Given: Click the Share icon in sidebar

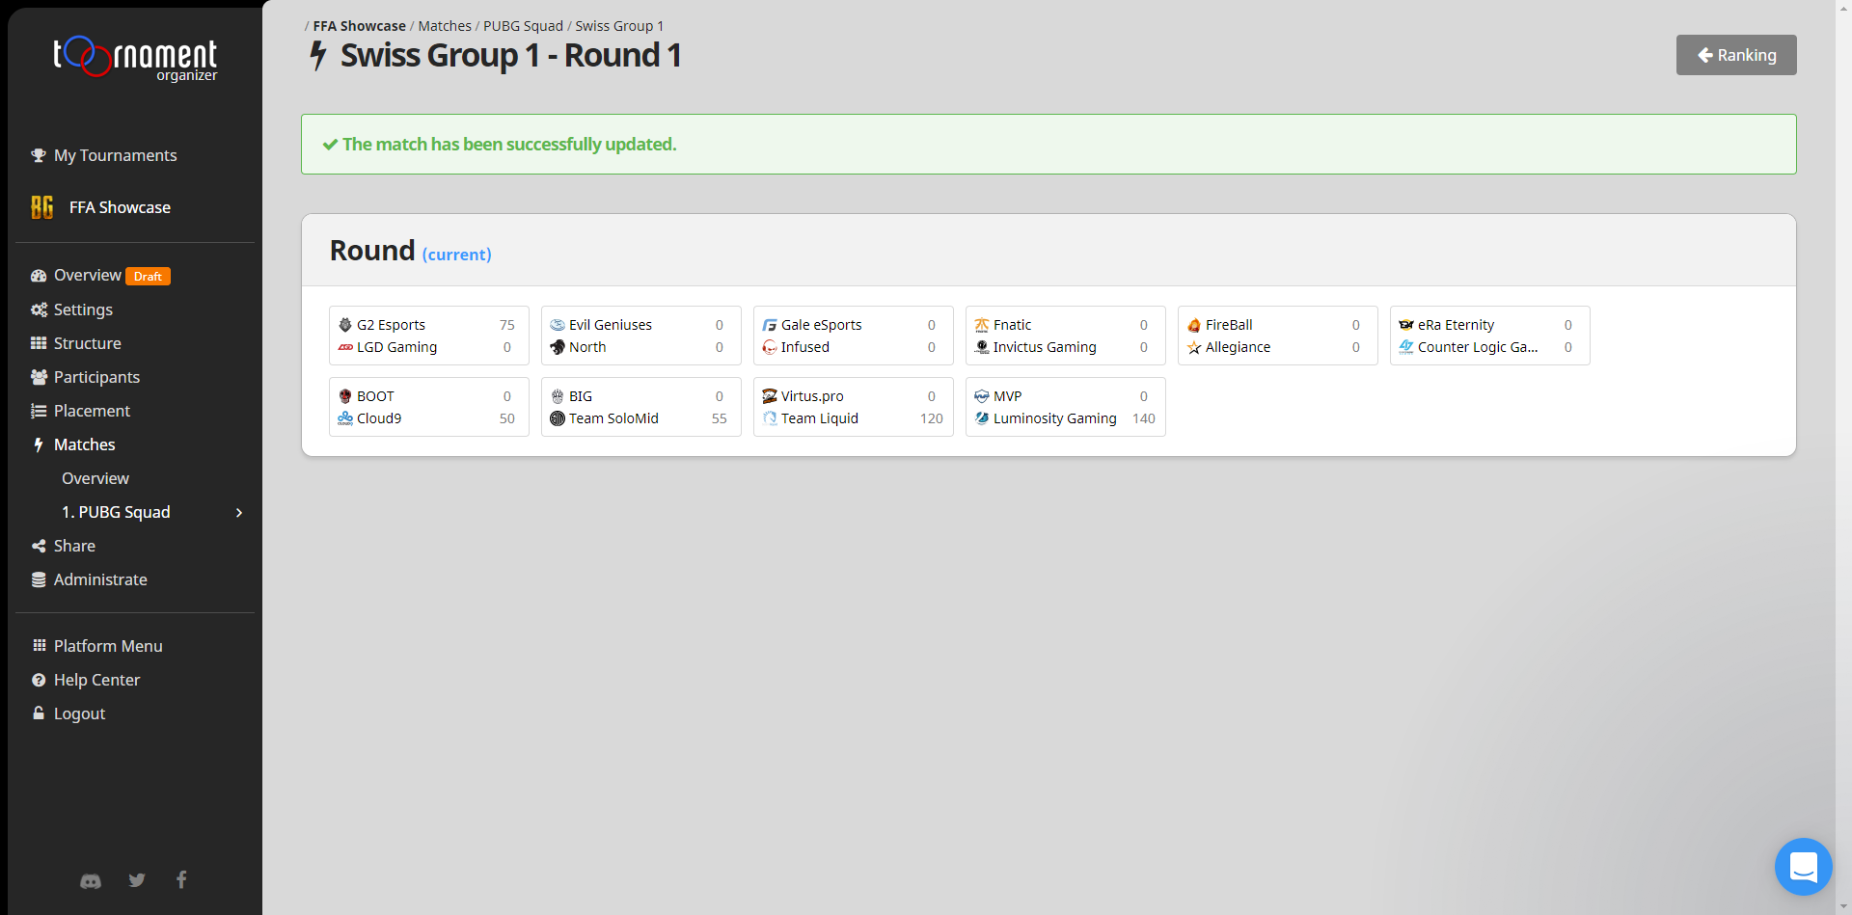Looking at the screenshot, I should [x=39, y=546].
